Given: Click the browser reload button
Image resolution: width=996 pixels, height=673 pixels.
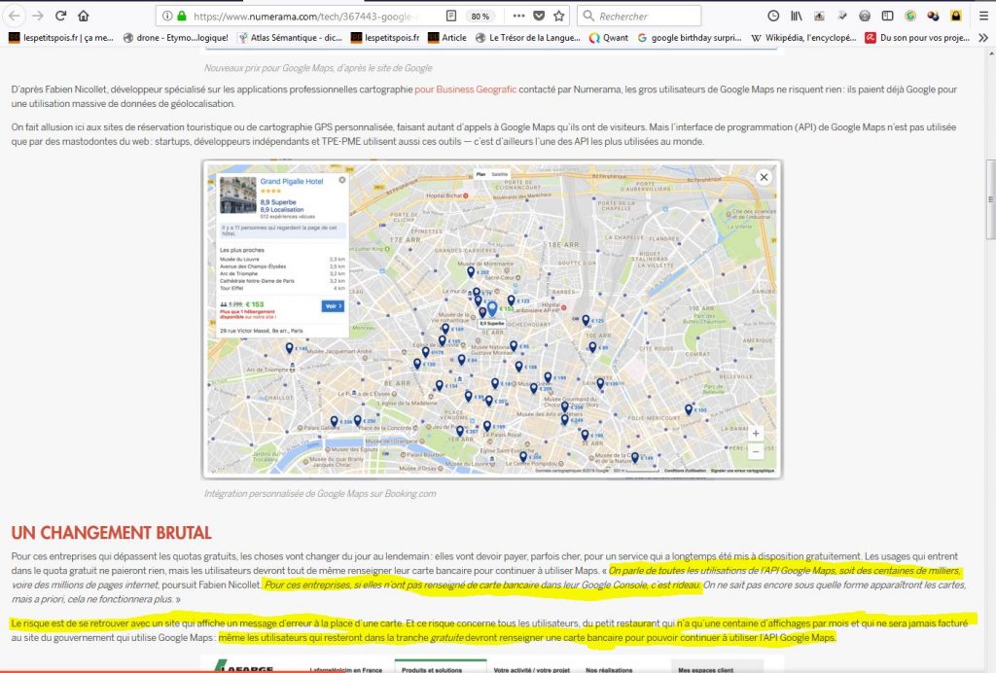Looking at the screenshot, I should click(60, 16).
